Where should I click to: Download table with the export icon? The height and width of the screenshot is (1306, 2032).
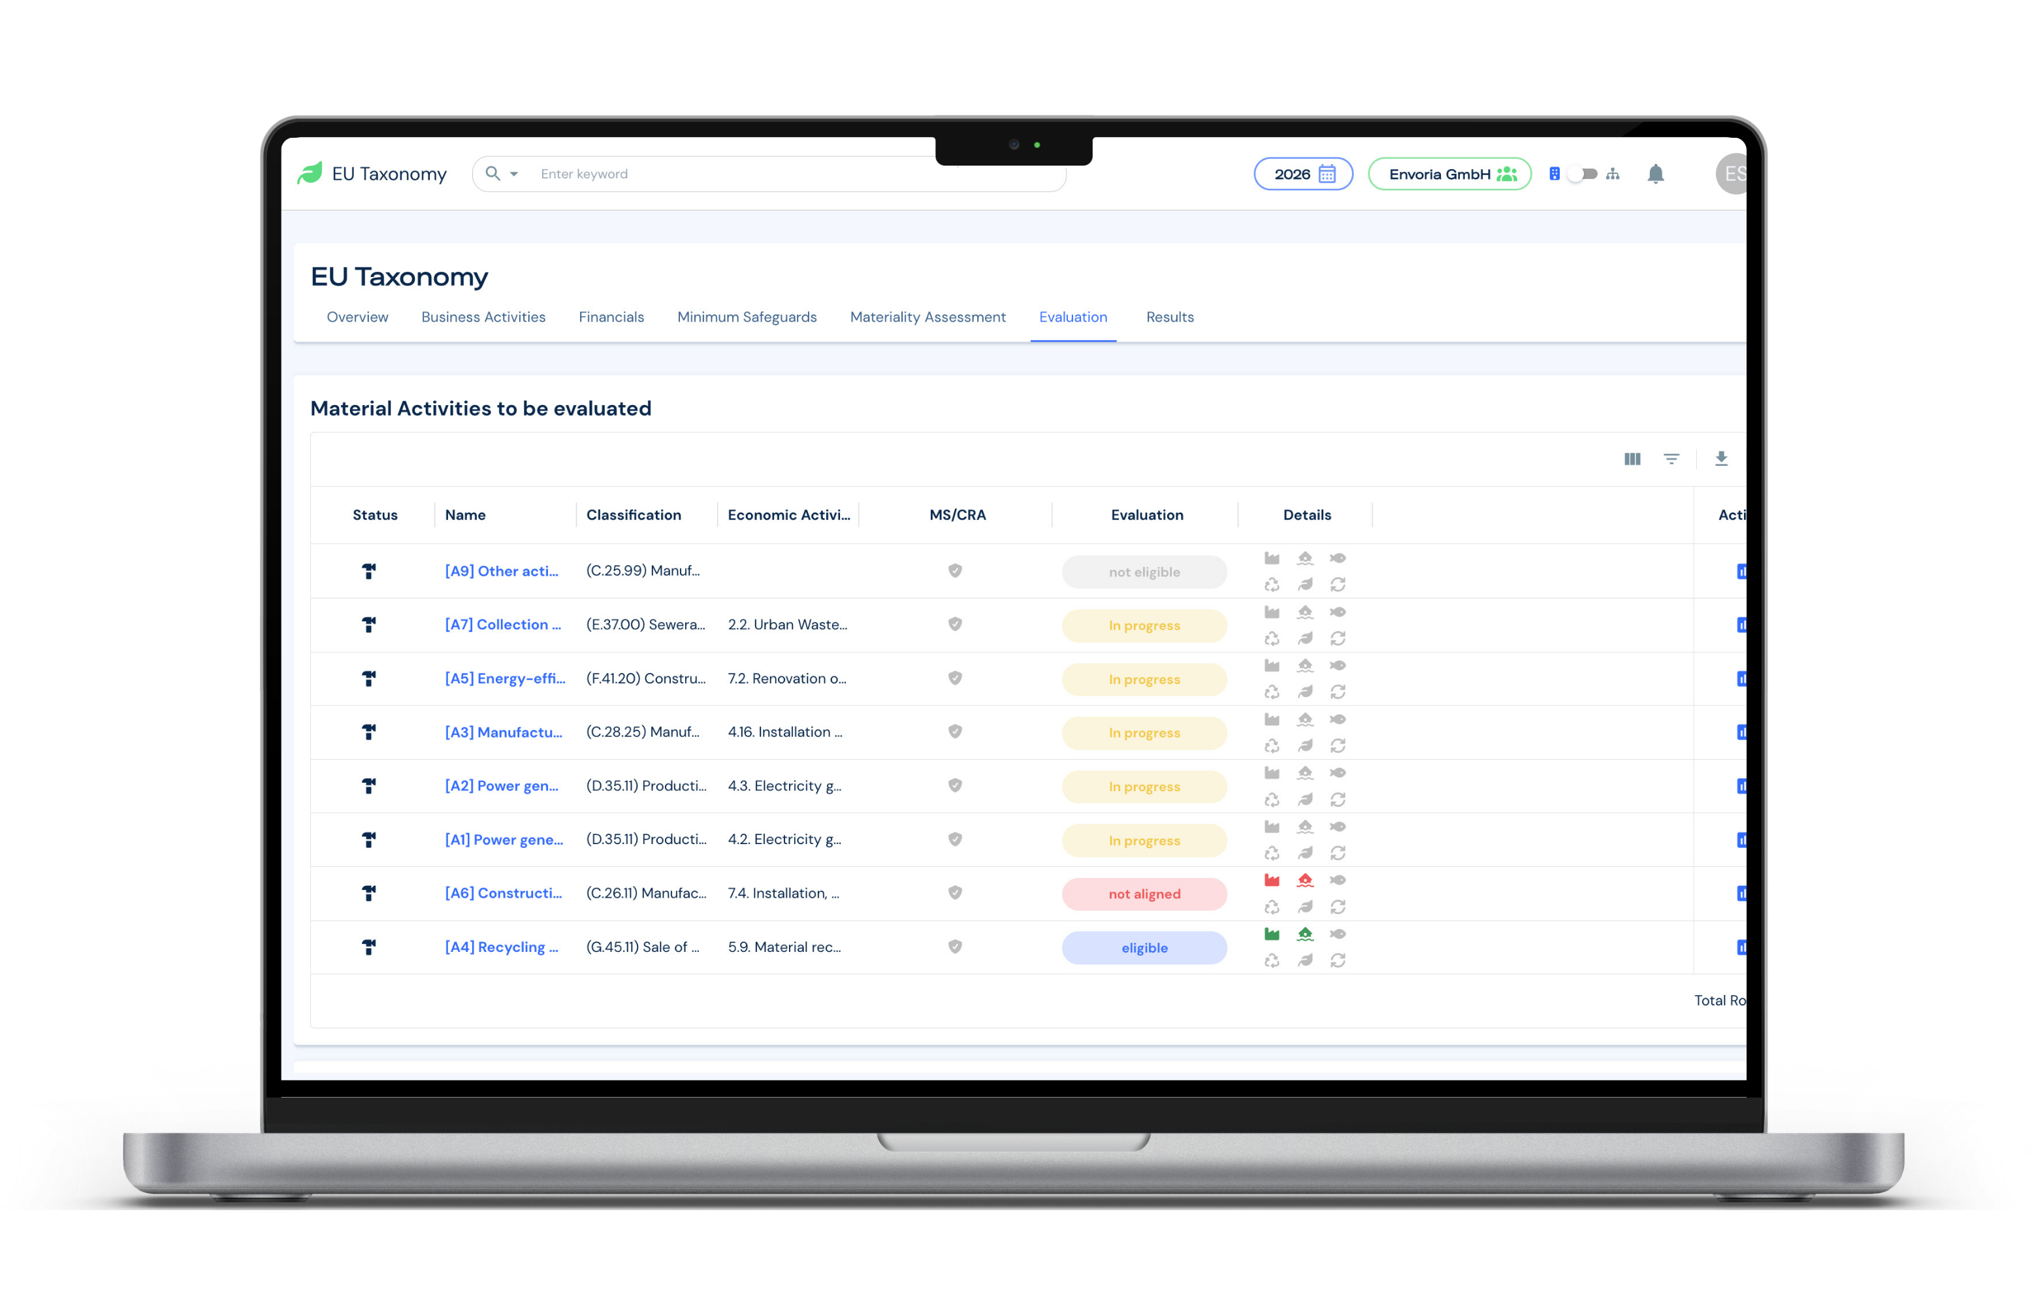(x=1721, y=459)
